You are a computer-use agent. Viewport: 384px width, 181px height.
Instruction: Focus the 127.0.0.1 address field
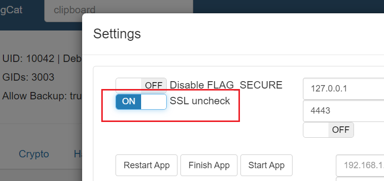343,89
